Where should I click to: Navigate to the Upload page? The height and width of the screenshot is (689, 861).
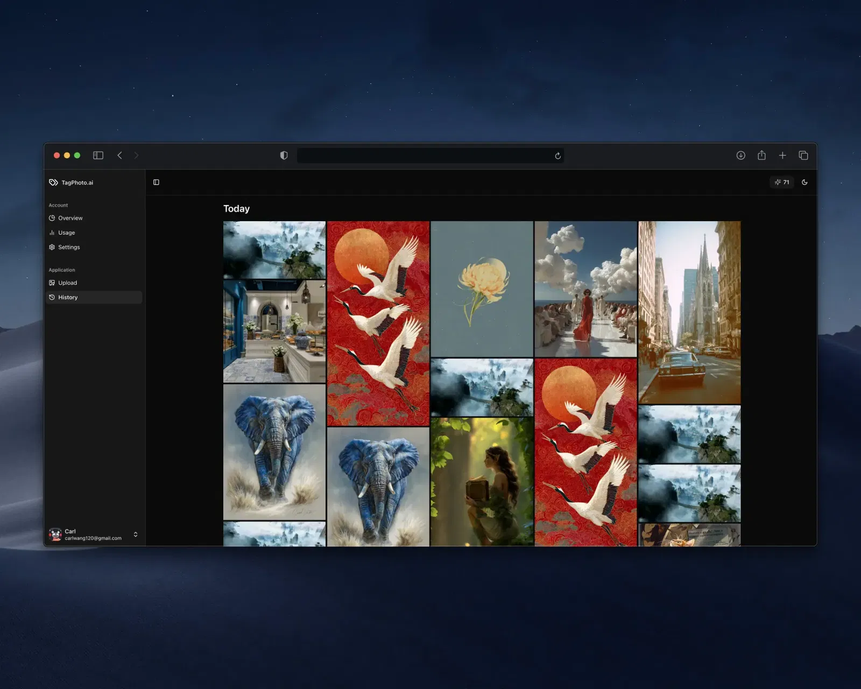[67, 283]
